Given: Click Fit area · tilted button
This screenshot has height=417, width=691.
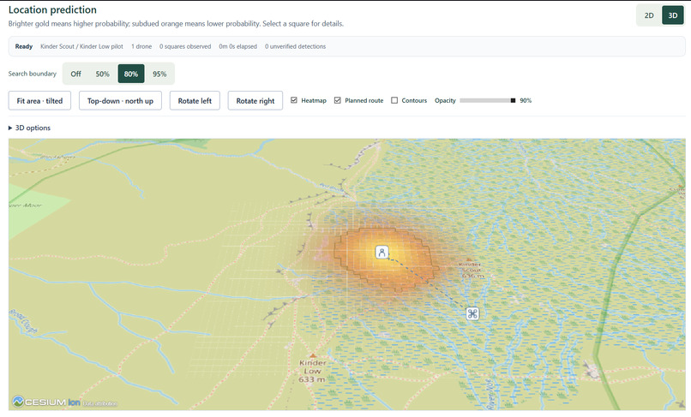Looking at the screenshot, I should [x=39, y=101].
